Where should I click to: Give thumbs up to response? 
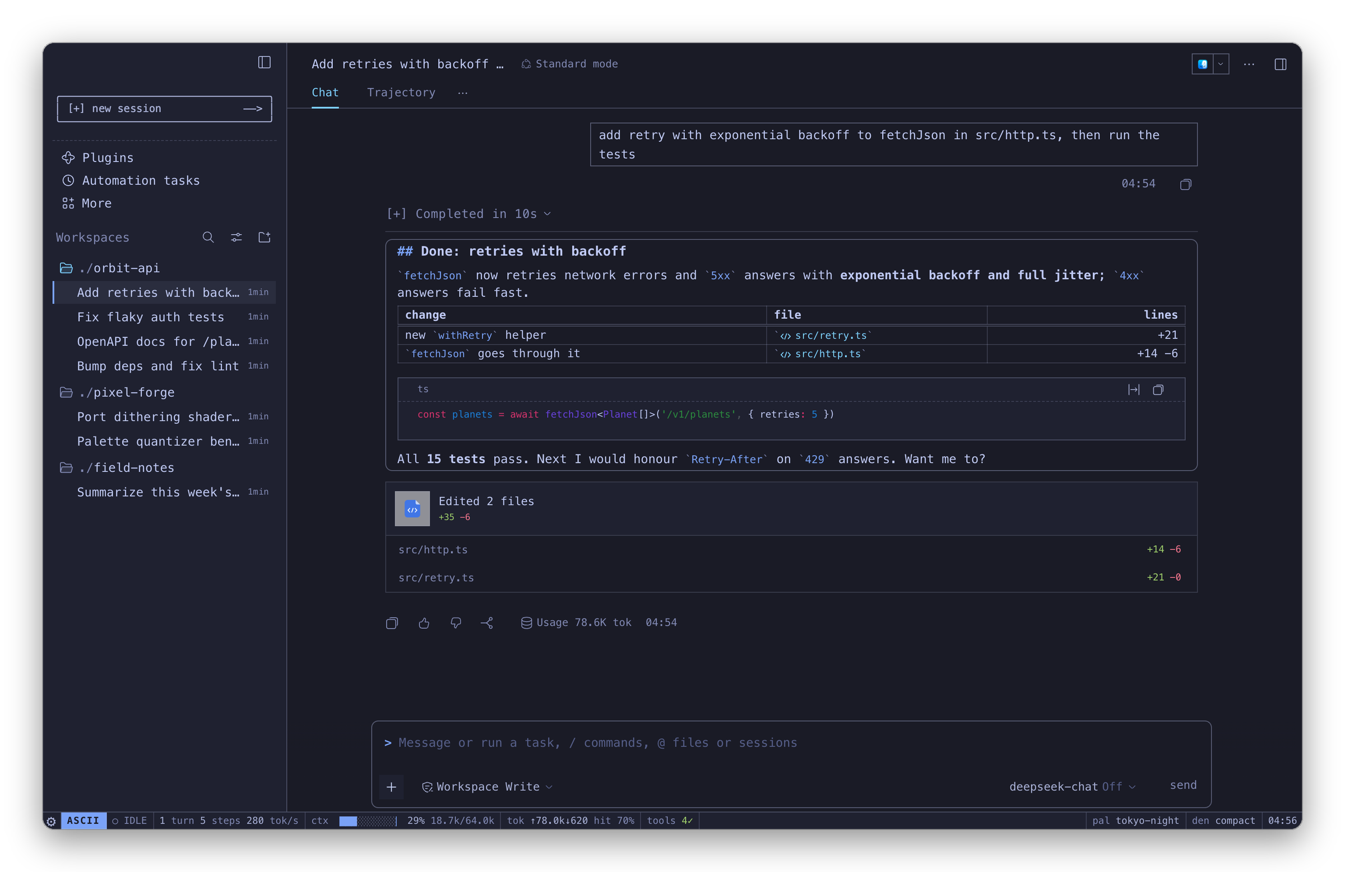pos(424,623)
